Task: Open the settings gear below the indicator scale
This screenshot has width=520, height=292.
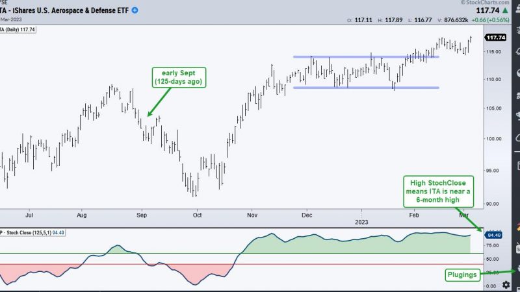Action: pyautogui.click(x=506, y=284)
